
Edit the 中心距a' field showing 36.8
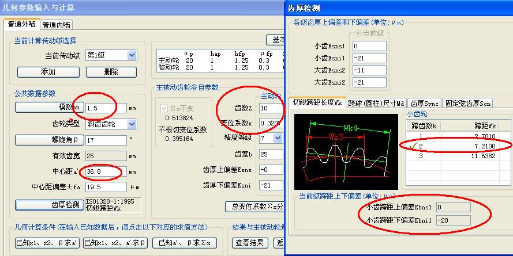coord(106,171)
